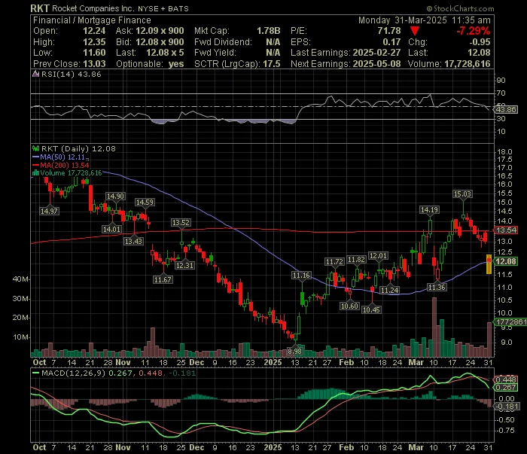Click the Financial / Mortgage Finance sector text

[92, 20]
